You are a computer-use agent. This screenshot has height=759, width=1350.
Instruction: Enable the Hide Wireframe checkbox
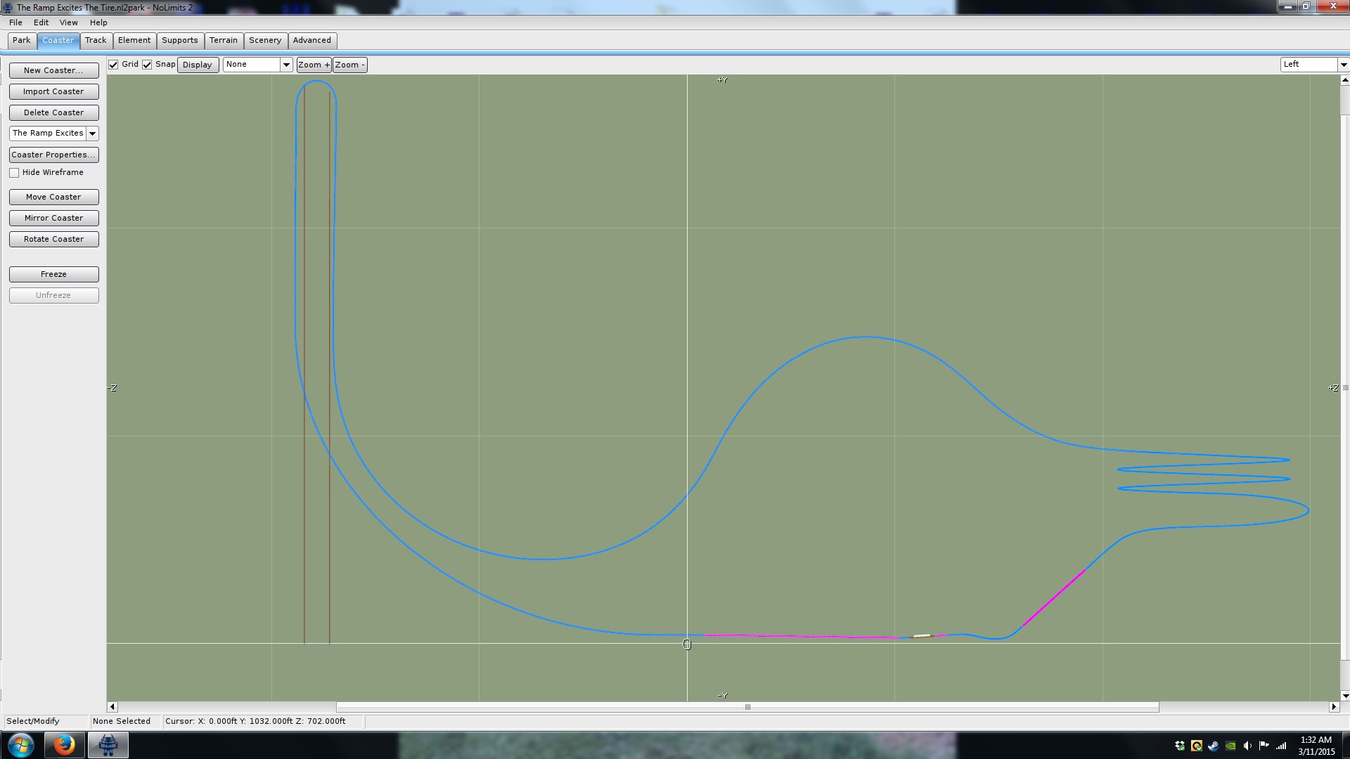pos(14,173)
